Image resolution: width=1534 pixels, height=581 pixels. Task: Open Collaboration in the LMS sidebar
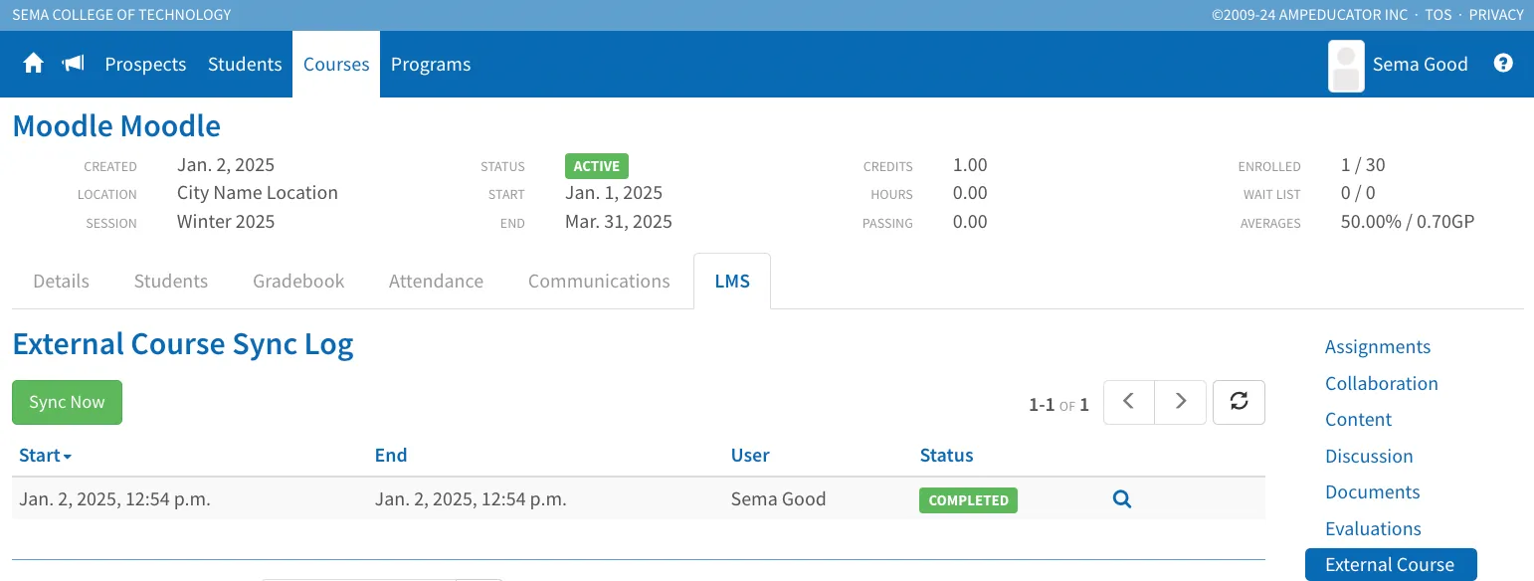pos(1382,384)
